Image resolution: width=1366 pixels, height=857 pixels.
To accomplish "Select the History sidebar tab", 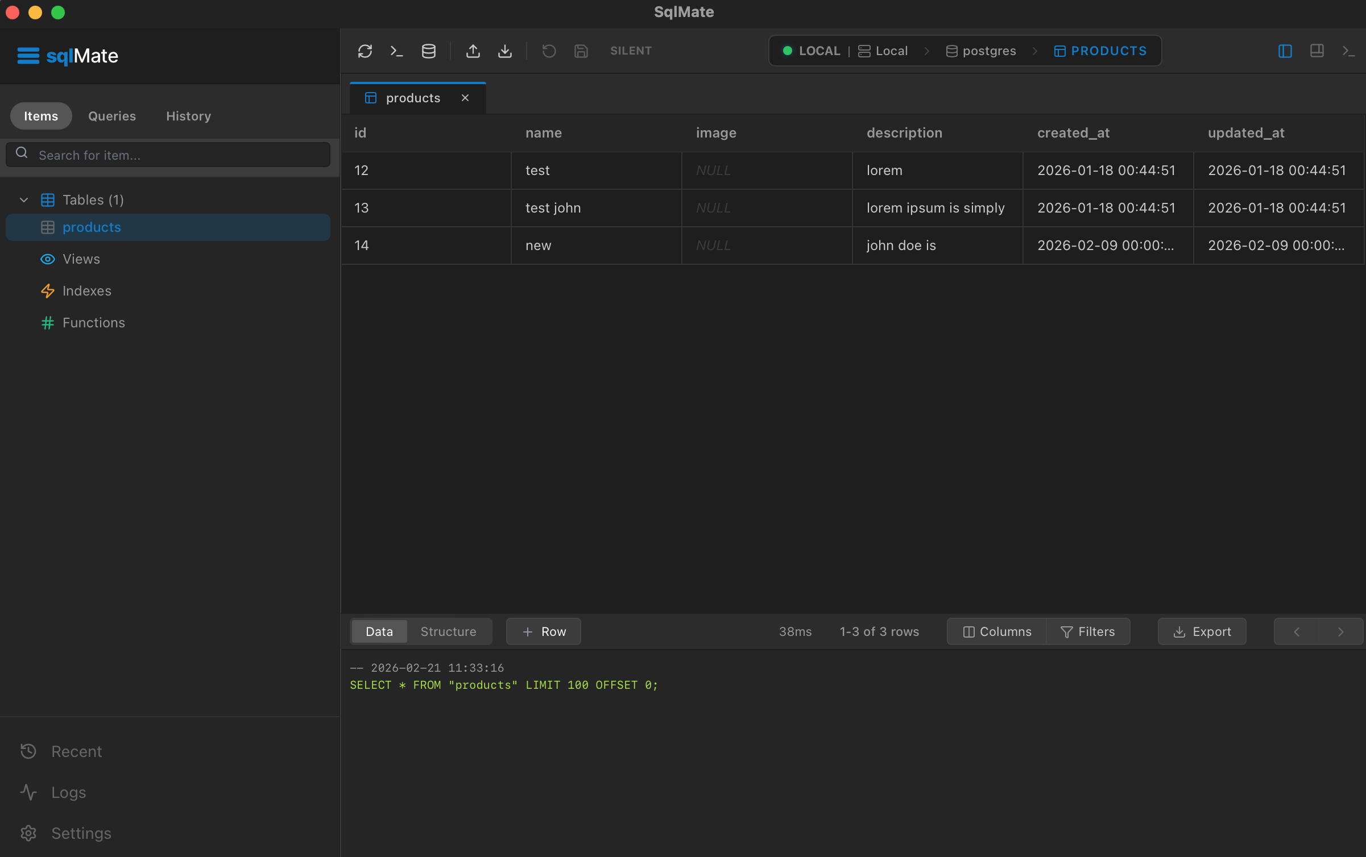I will point(188,116).
